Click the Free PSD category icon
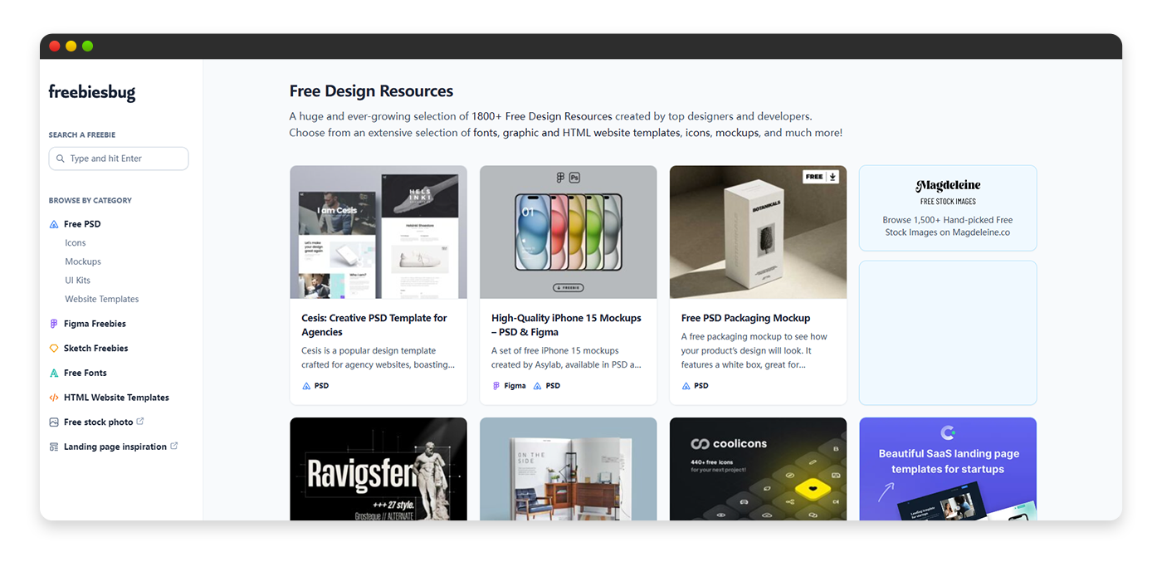 tap(54, 224)
